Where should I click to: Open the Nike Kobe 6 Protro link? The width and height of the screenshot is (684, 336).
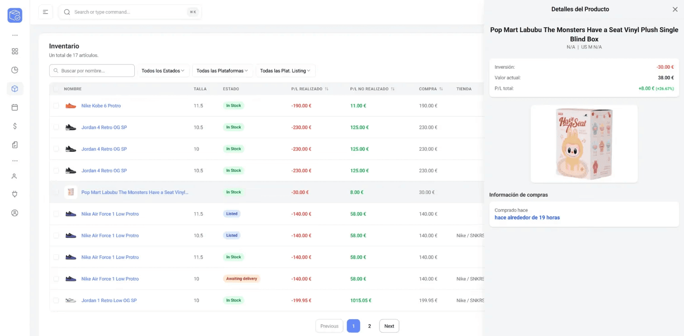pos(101,106)
